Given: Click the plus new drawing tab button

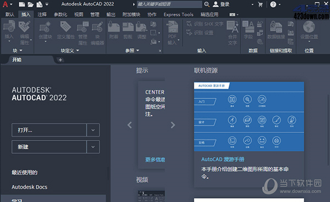Looking at the screenshot, I should (61, 60).
